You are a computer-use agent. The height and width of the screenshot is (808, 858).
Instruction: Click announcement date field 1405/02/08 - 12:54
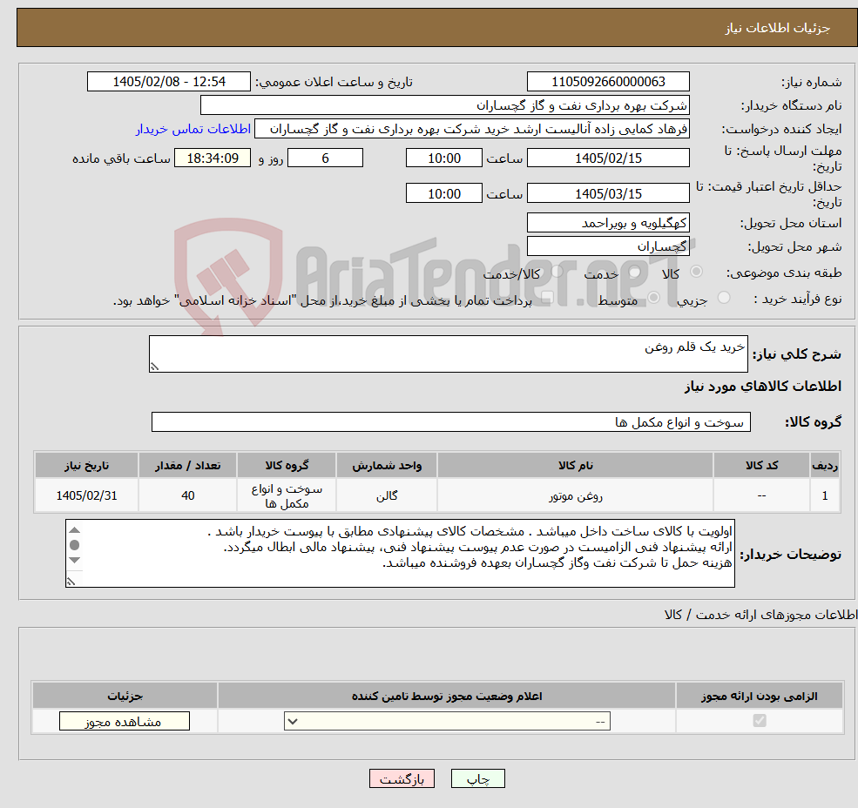tap(168, 82)
